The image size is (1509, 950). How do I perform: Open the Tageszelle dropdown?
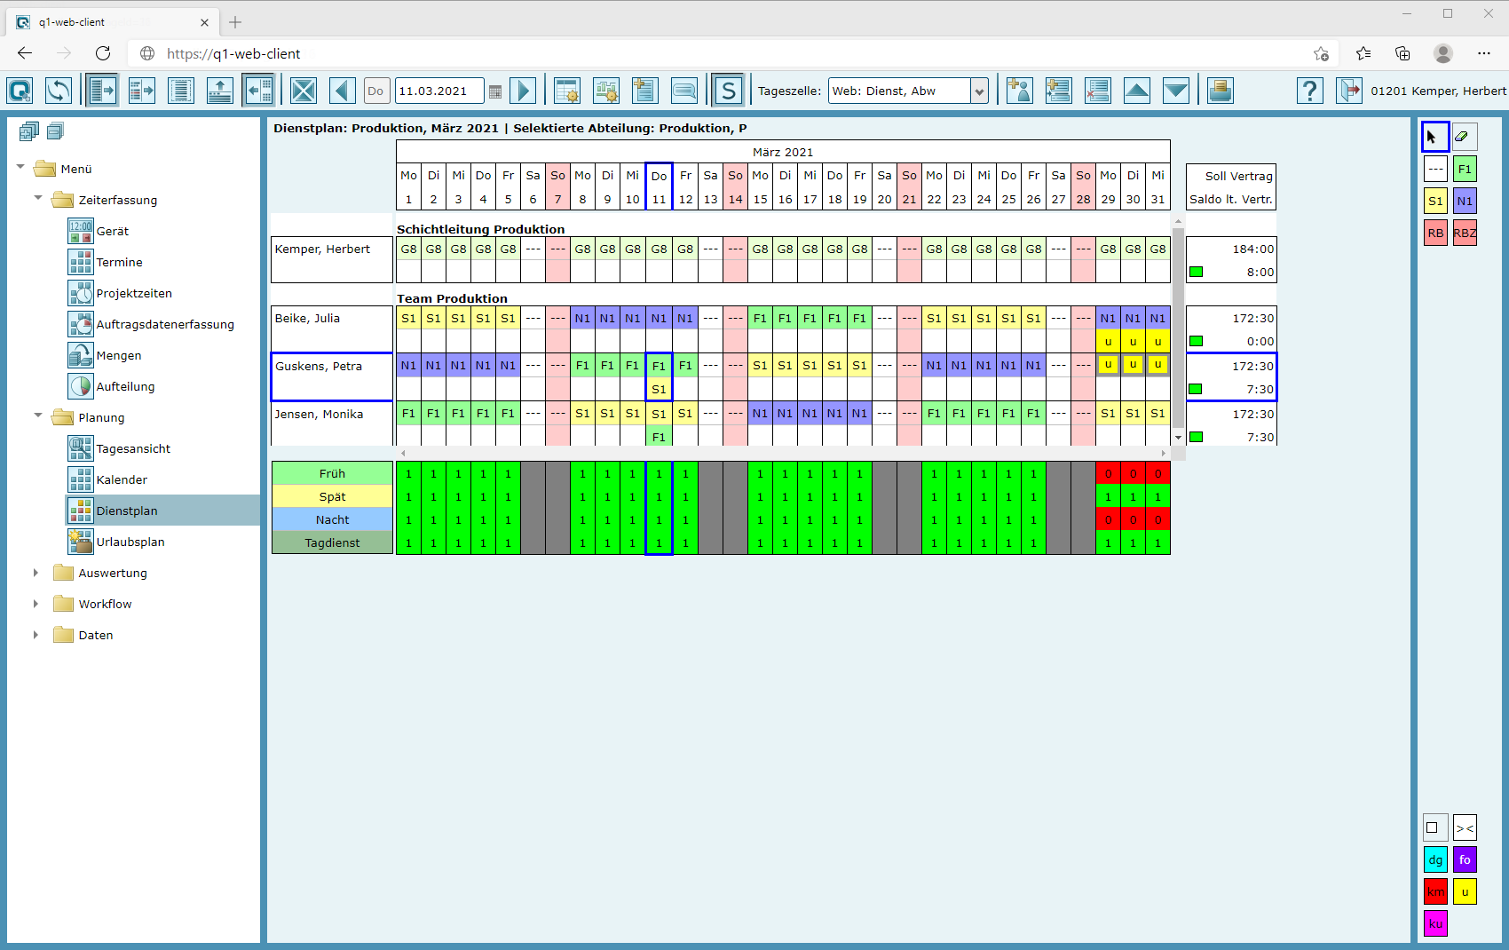point(978,91)
